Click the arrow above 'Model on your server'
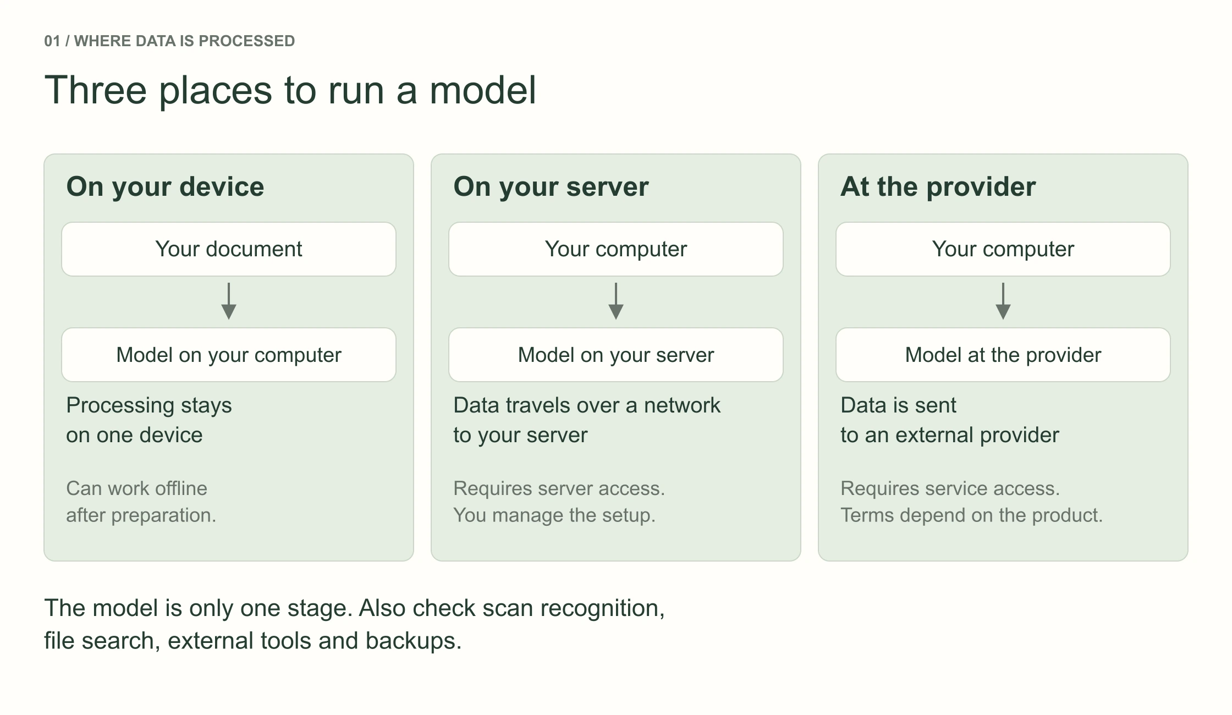 [x=616, y=301]
